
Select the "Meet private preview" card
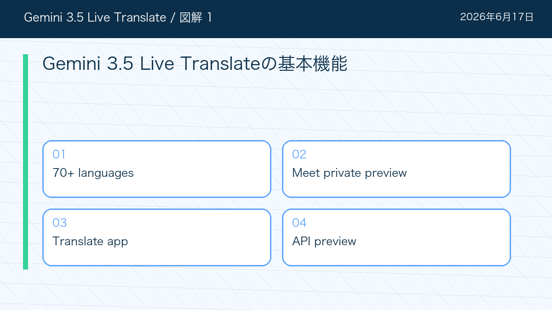click(x=397, y=169)
